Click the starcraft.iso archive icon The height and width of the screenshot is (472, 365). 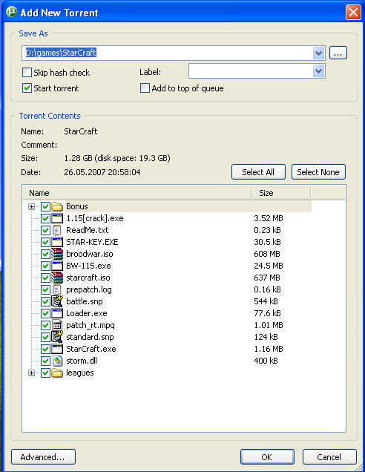[57, 278]
